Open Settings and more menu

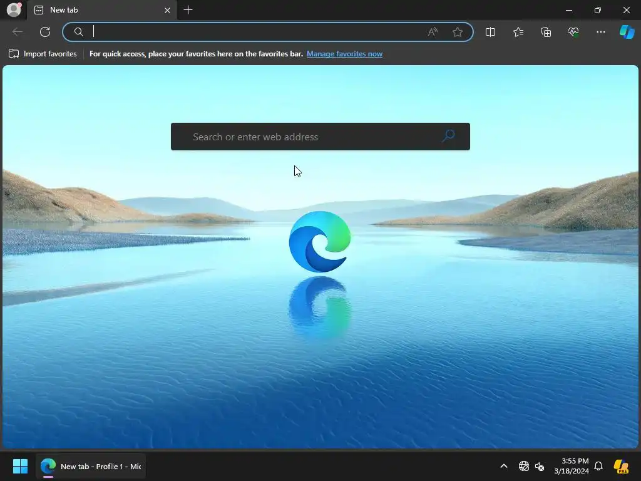600,32
